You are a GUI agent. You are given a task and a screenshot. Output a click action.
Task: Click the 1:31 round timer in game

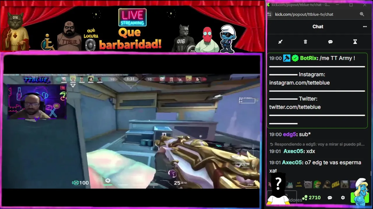(x=131, y=79)
